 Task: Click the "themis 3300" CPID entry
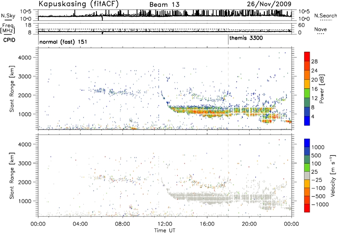(246, 38)
